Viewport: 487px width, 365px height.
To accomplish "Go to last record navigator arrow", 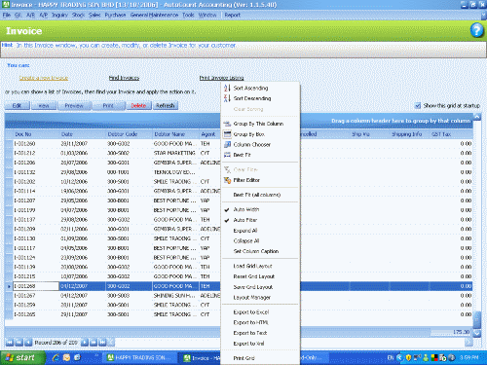I will 102,343.
